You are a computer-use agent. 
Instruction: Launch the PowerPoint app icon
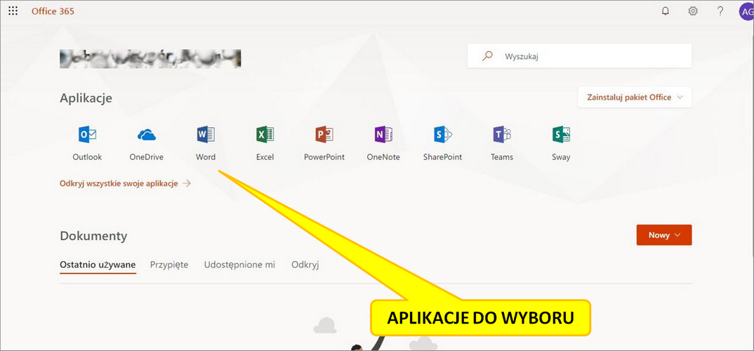(x=324, y=135)
